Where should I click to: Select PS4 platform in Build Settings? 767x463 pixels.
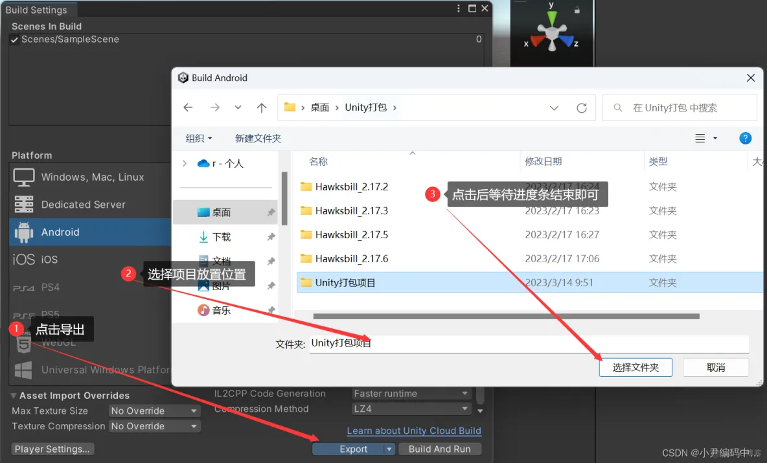point(90,287)
